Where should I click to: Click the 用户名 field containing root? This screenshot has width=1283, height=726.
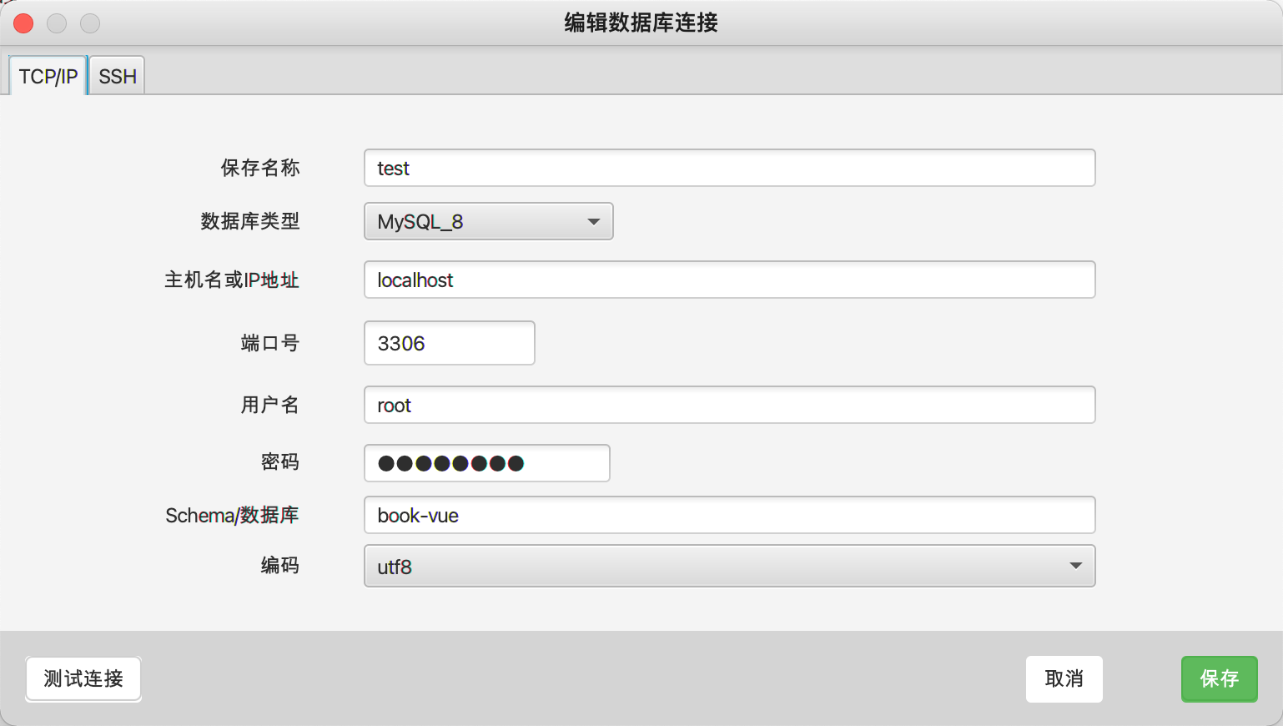click(729, 405)
